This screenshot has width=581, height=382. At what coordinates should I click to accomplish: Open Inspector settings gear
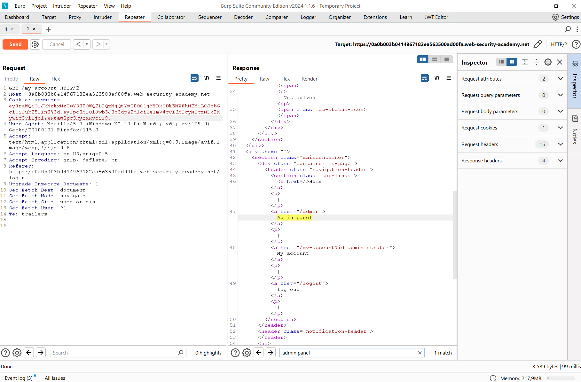point(548,62)
